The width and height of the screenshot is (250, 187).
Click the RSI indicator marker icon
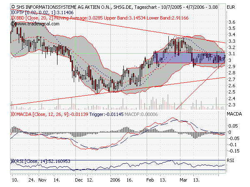click(13, 161)
